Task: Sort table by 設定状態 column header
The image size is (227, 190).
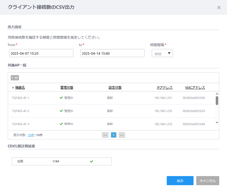Action: click(115, 88)
